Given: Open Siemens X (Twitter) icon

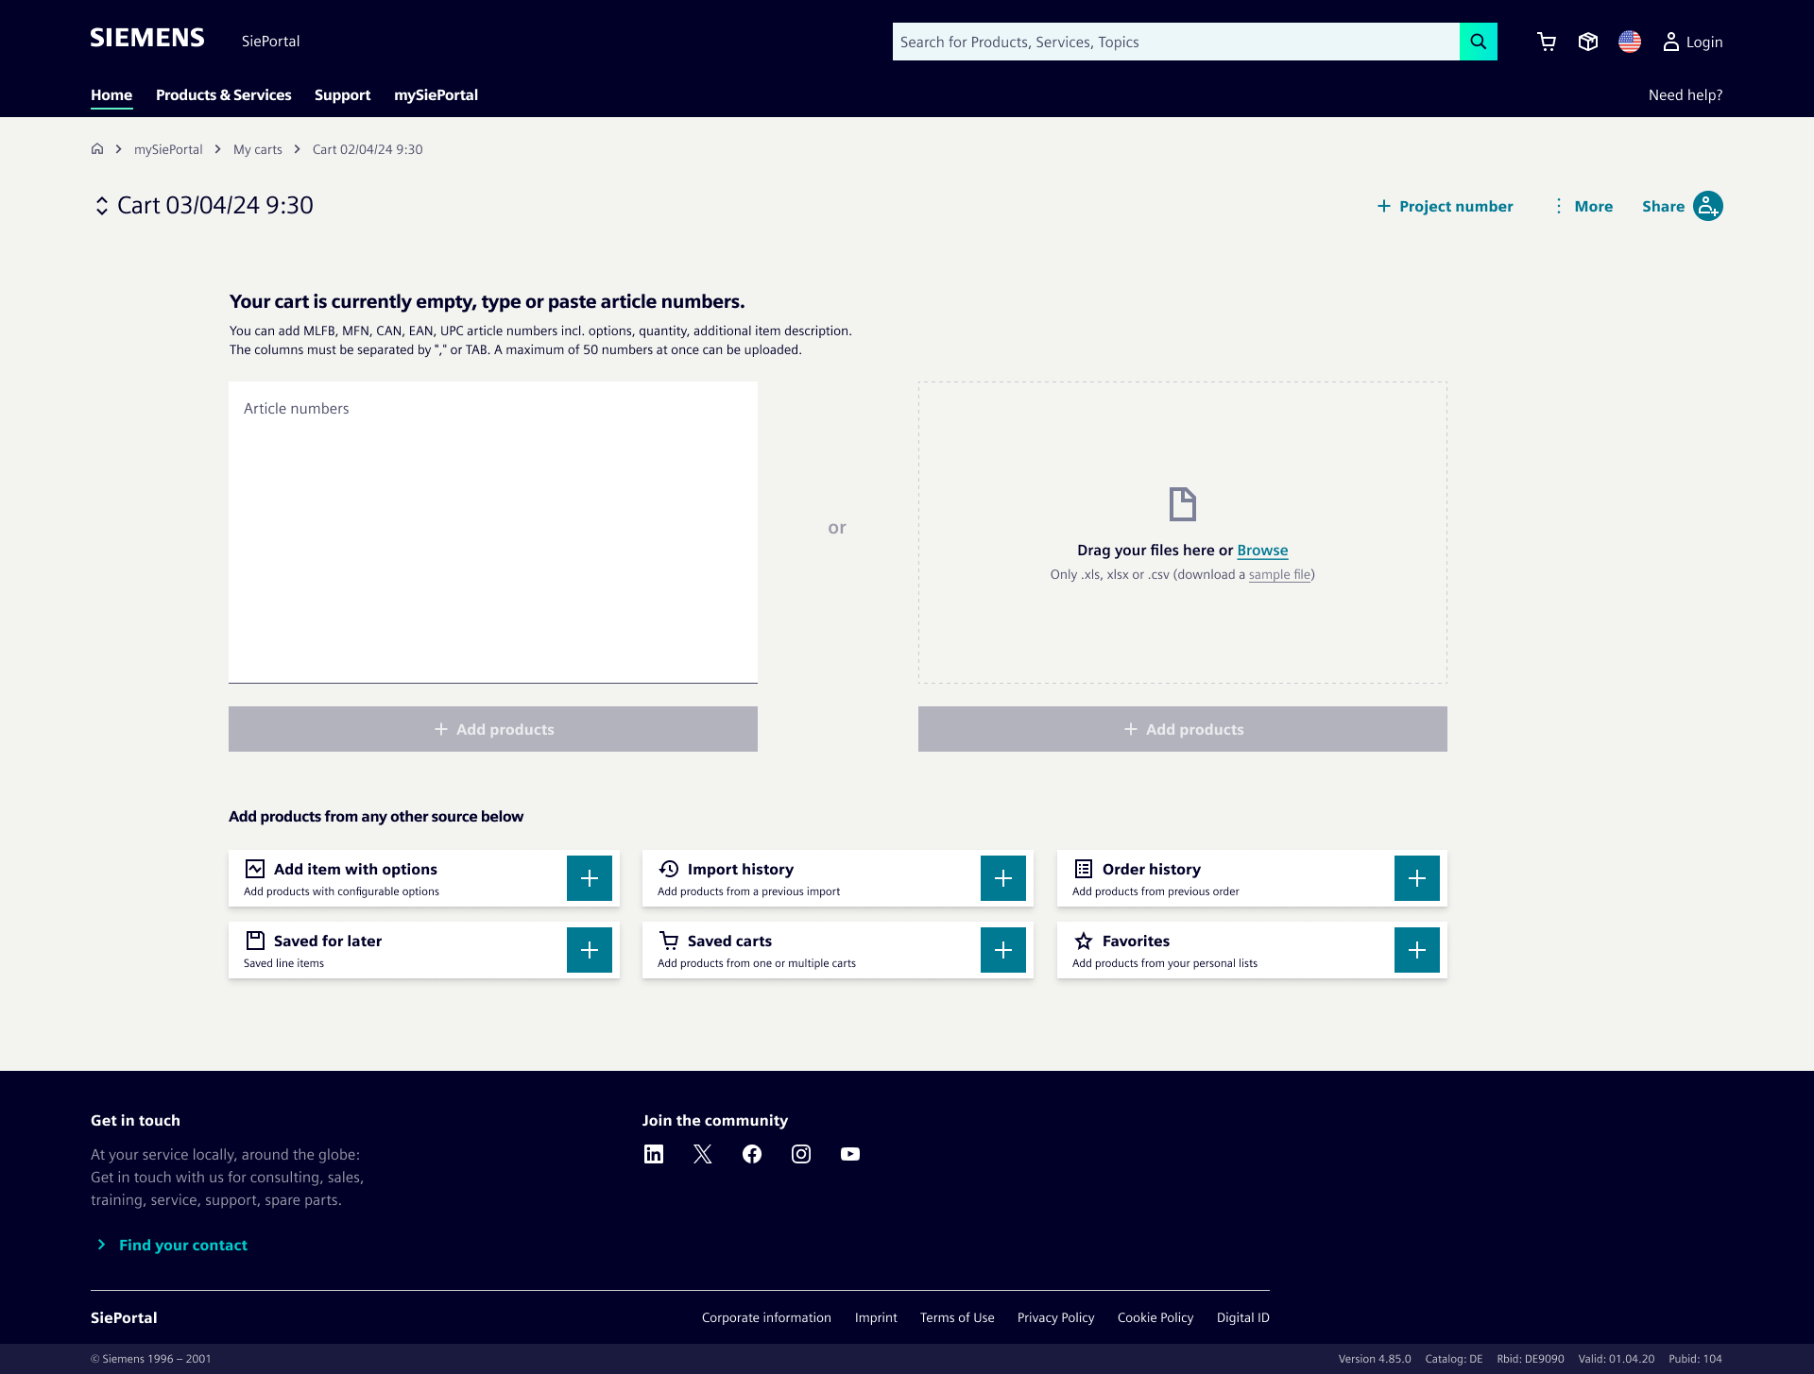Looking at the screenshot, I should click(703, 1154).
